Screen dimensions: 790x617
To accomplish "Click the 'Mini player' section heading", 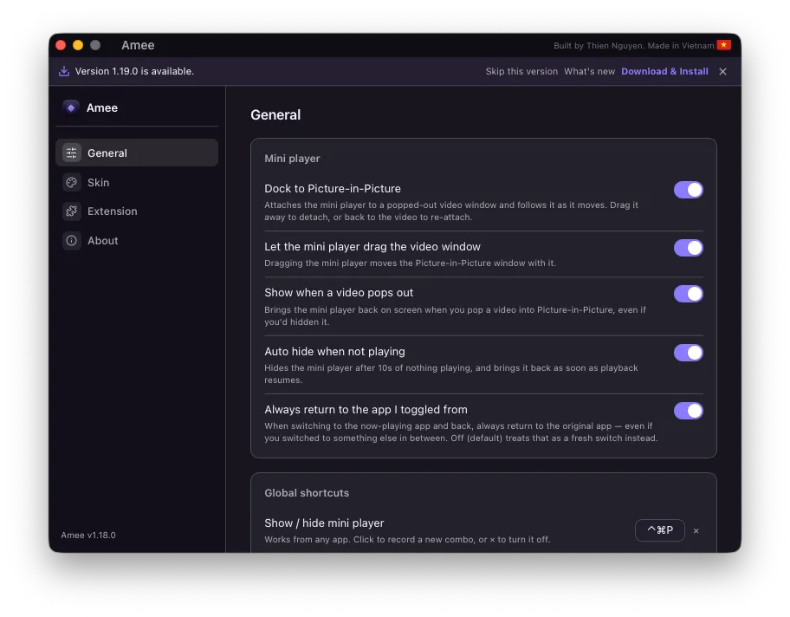I will [x=292, y=159].
